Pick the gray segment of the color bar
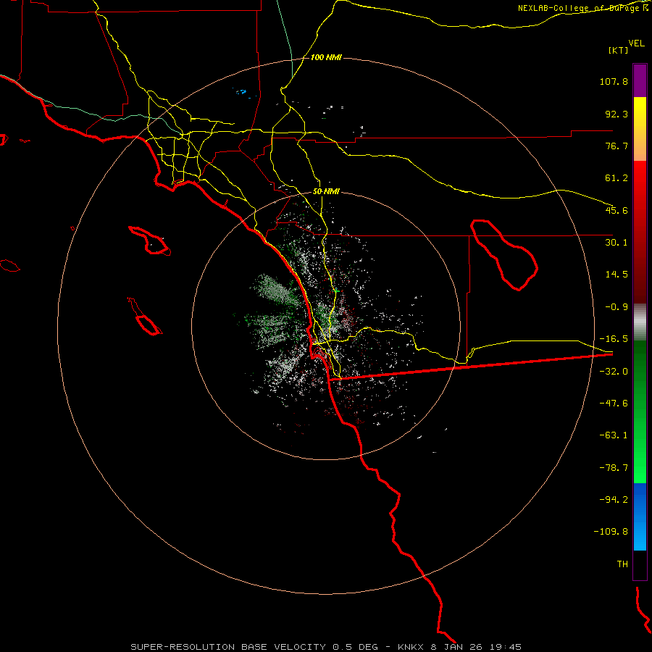 [x=640, y=322]
